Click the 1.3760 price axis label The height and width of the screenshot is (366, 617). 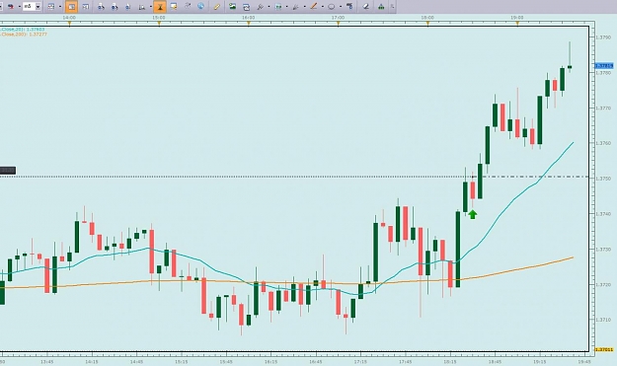click(x=603, y=143)
